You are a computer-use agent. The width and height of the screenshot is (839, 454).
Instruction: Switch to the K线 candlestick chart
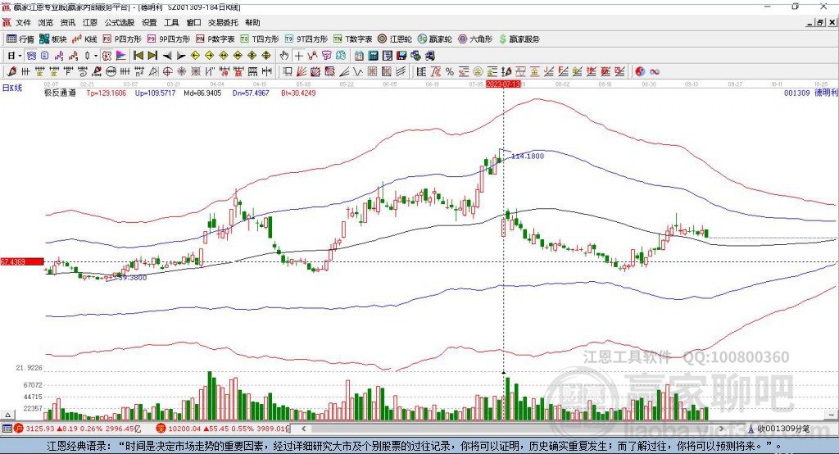[84, 39]
